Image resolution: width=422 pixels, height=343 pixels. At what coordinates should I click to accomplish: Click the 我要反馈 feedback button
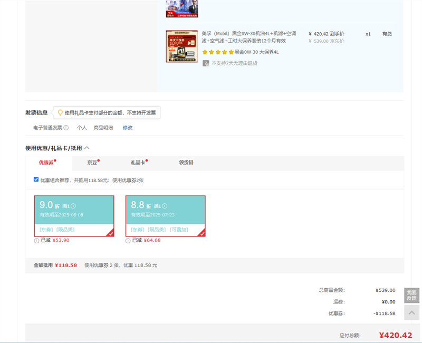[x=411, y=296]
